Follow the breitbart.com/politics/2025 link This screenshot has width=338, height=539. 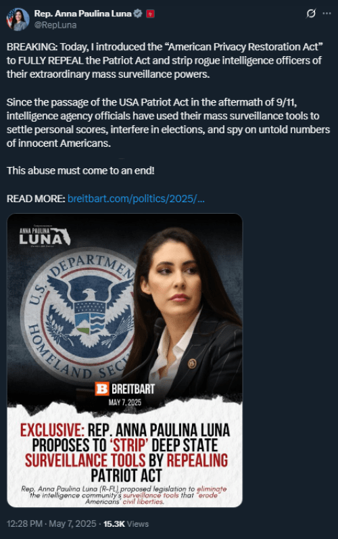pyautogui.click(x=136, y=198)
